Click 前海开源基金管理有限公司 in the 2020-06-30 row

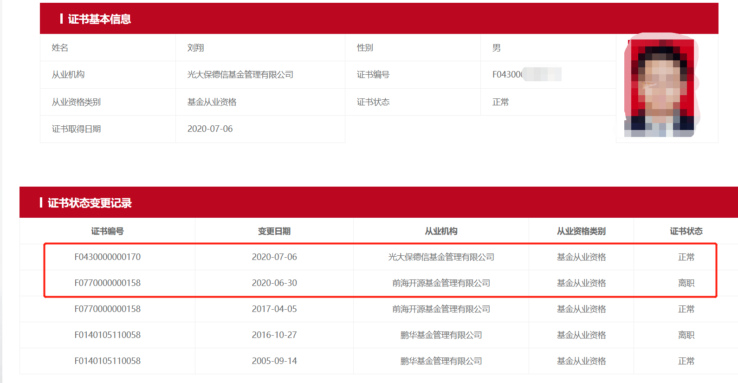(441, 283)
